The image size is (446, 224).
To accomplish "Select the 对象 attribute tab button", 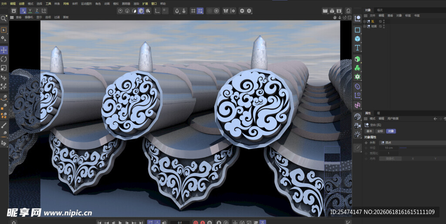I will pos(391,131).
